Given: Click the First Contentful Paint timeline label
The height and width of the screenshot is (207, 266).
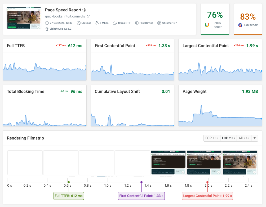Looking at the screenshot, I should coord(141,196).
